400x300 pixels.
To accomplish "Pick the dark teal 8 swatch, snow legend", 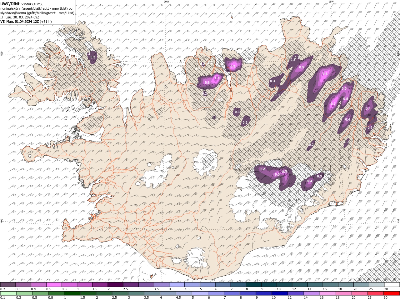I will (x=253, y=285).
